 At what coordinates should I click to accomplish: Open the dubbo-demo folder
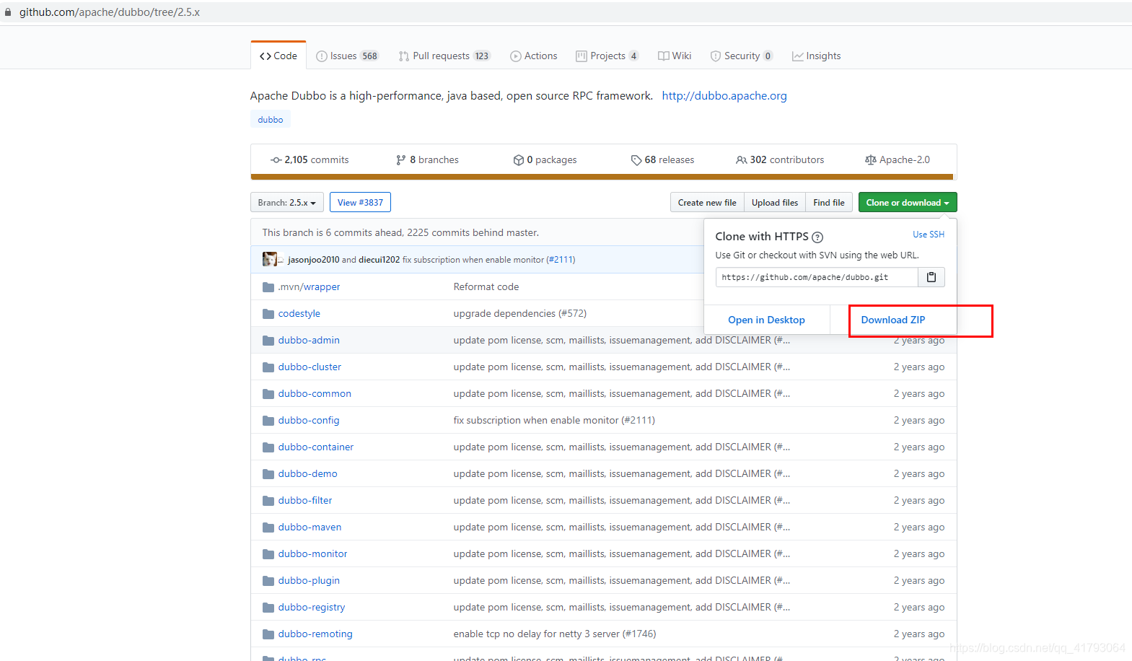[x=308, y=473]
